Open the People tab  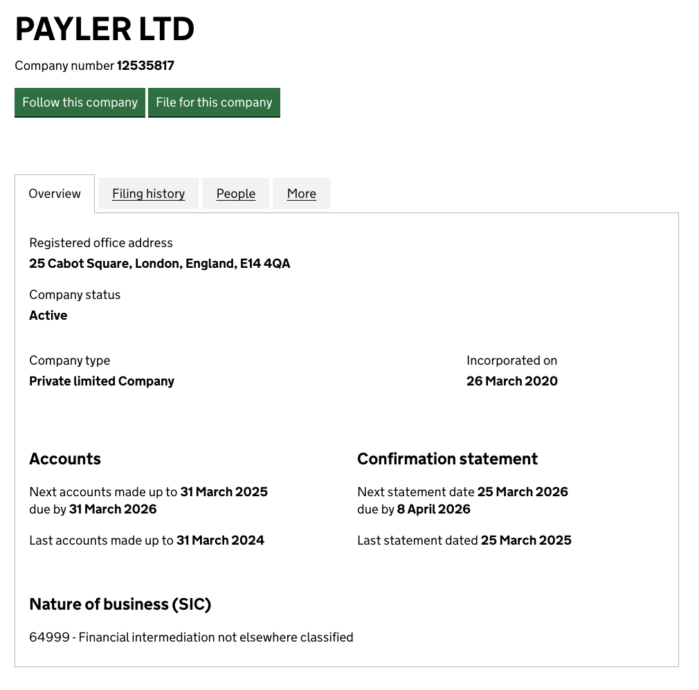[x=235, y=194]
